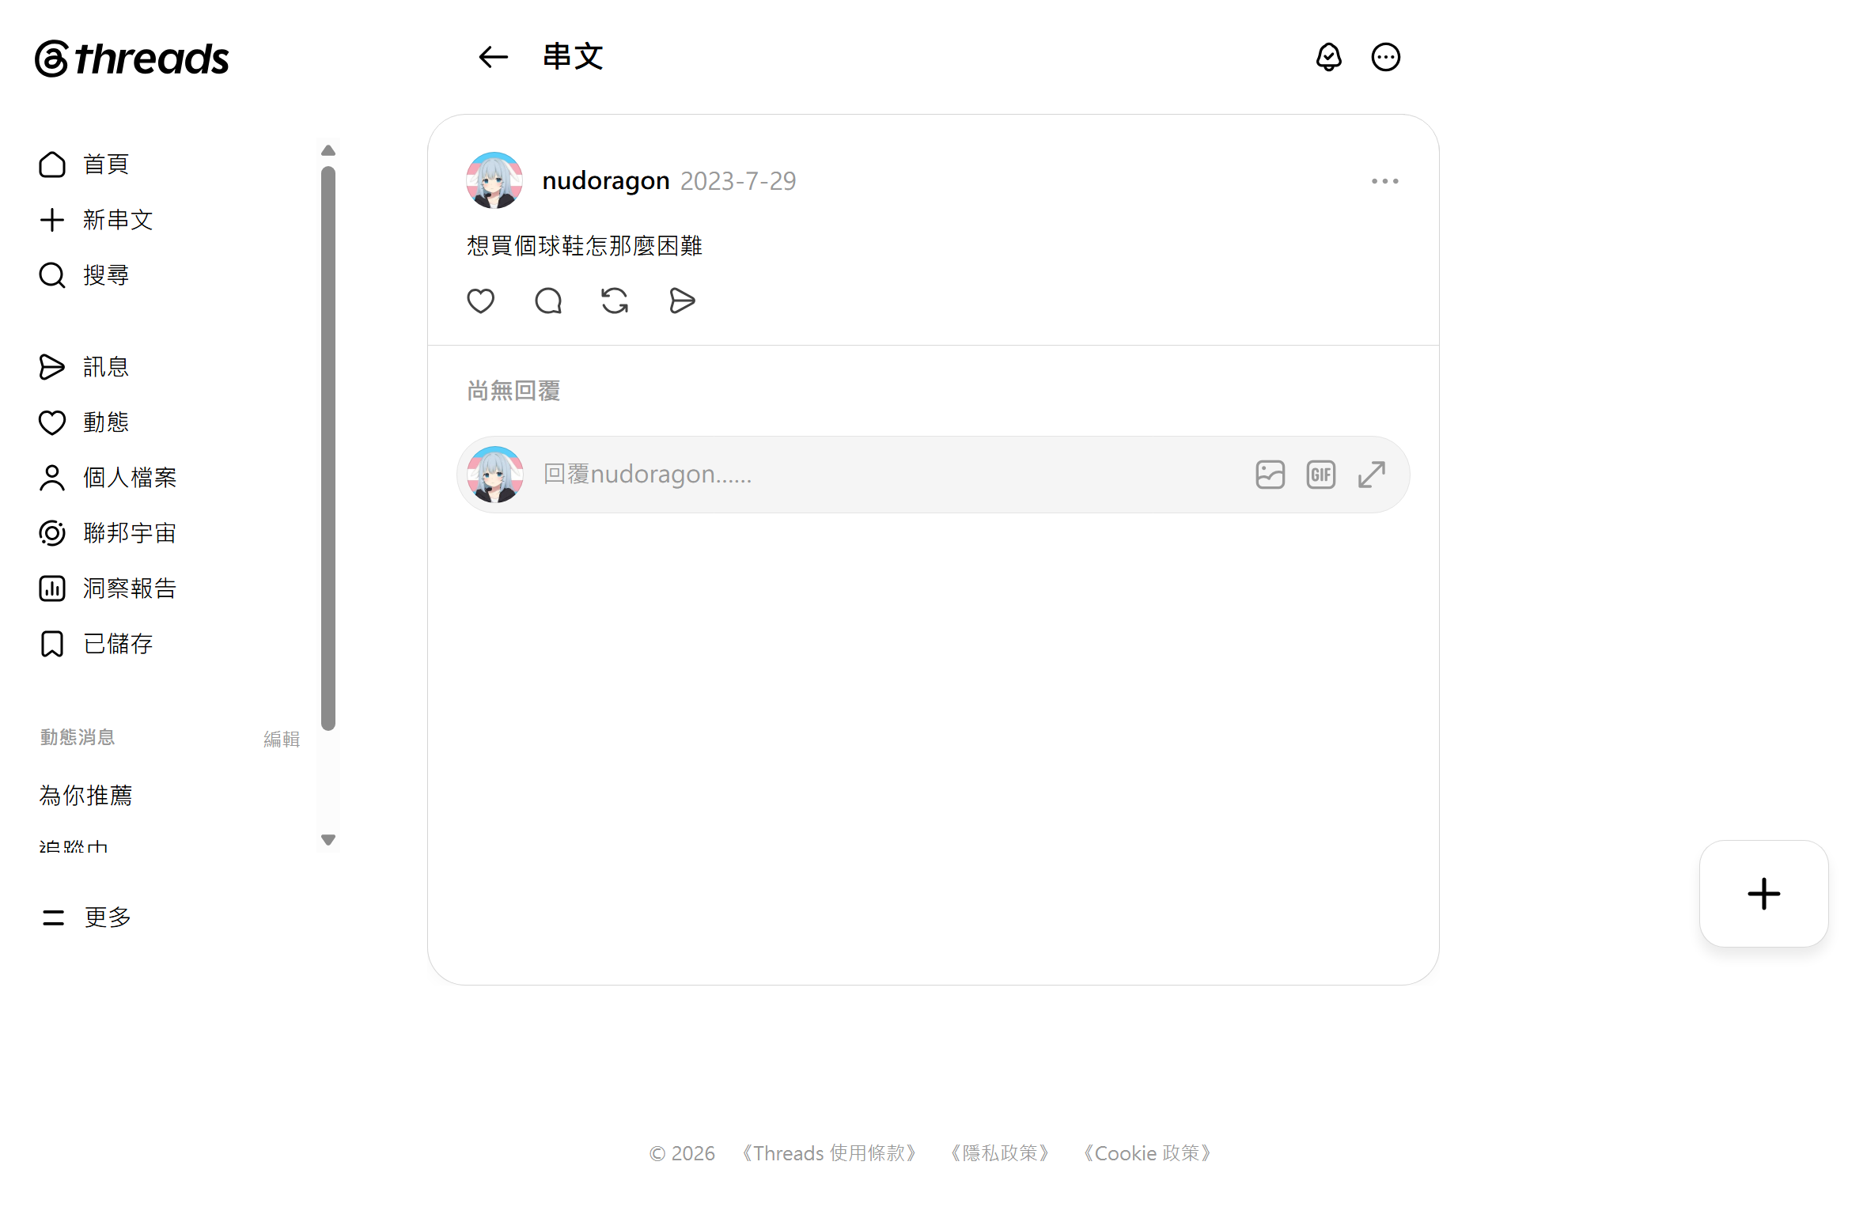Screen dimensions: 1867x1207
Task: Repost using the circular arrows icon
Action: (x=615, y=301)
